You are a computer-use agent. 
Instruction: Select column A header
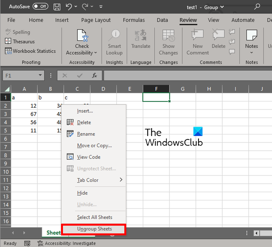pos(24,89)
